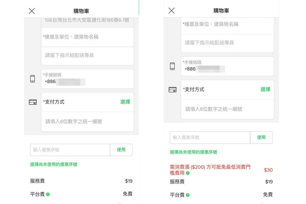This screenshot has width=306, height=204.
Task: Focus right 請留下指示給配送專員 field
Action: (x=227, y=43)
